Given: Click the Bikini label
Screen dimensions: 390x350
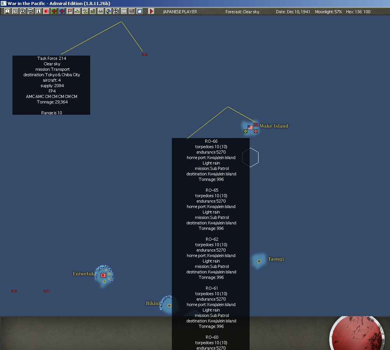Looking at the screenshot, I should 153,303.
